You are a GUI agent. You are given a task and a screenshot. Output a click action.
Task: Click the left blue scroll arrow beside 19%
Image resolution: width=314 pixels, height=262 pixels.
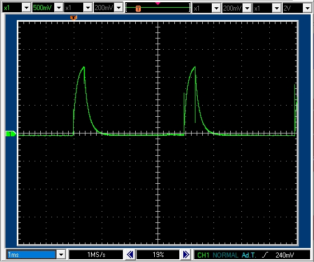point(130,255)
